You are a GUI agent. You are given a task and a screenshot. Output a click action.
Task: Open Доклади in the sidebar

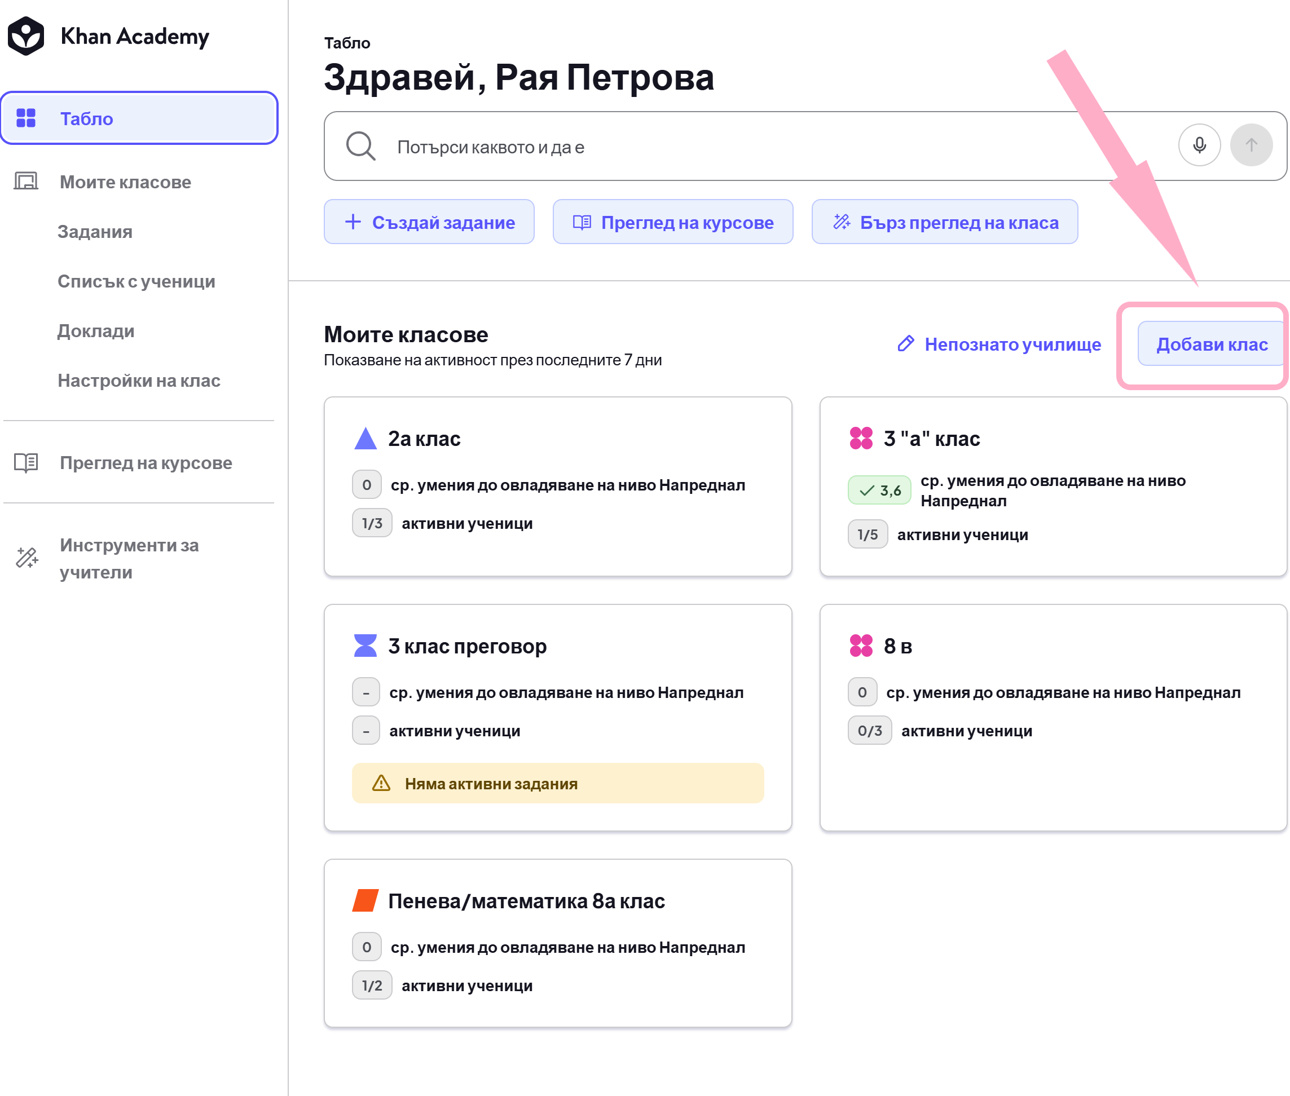click(x=96, y=331)
